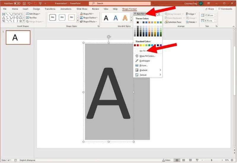Viewport: 237px width, 163px height.
Task: Open the Comments button
Action: tap(225, 9)
